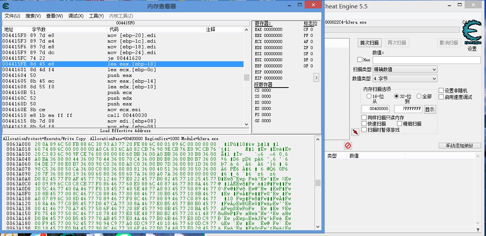Toggle 设置非随机 checkbox
The height and width of the screenshot is (236, 486).
441,91
